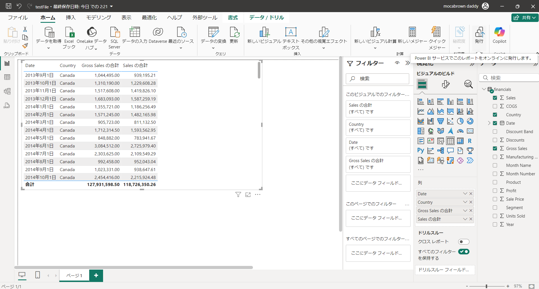The height and width of the screenshot is (289, 539).
Task: Toggle Keep all filters switch off
Action: pos(464,252)
